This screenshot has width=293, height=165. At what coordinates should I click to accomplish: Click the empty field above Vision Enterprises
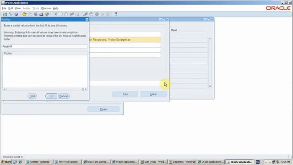[x=125, y=34]
